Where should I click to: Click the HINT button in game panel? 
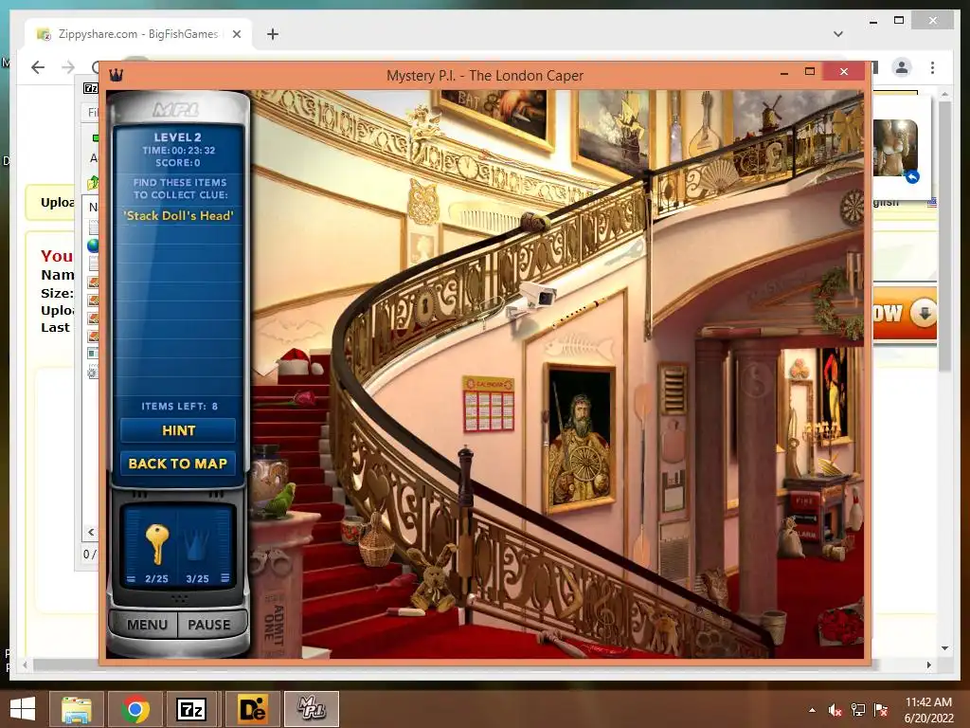click(178, 430)
